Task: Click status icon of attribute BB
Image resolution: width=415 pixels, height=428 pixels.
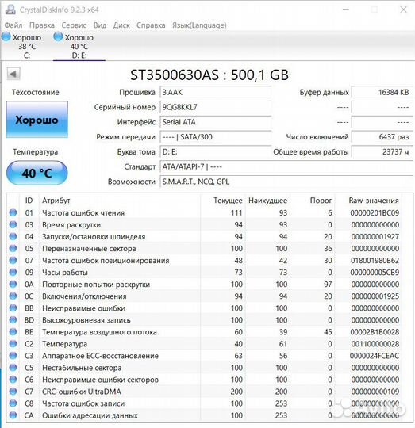Action: pos(13,308)
